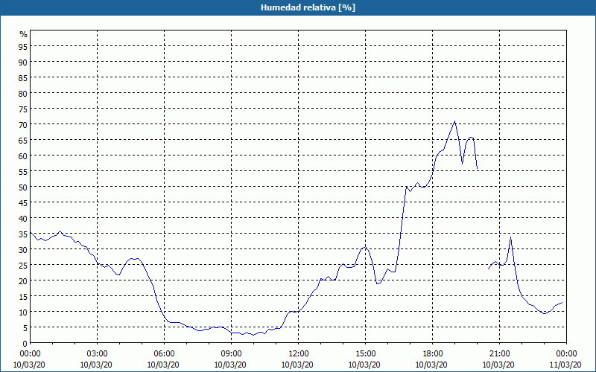
Task: Click the '60' humidity axis value
Action: pos(23,155)
